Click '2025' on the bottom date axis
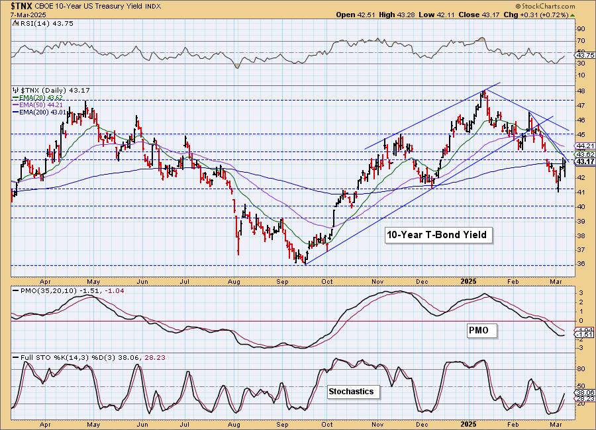This screenshot has height=430, width=596. click(x=468, y=424)
